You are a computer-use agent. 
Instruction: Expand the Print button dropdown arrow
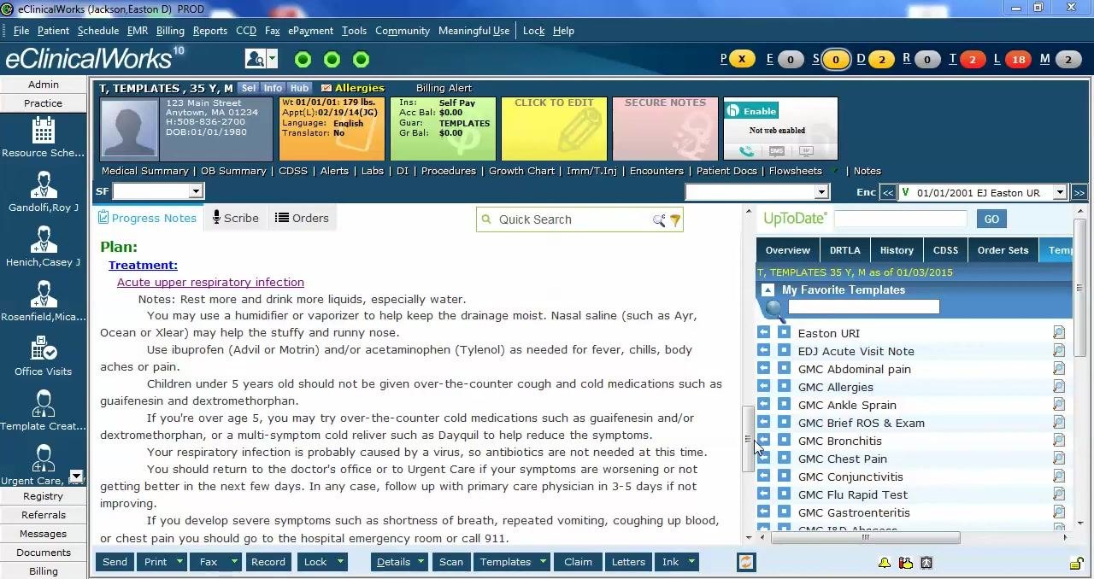[179, 562]
